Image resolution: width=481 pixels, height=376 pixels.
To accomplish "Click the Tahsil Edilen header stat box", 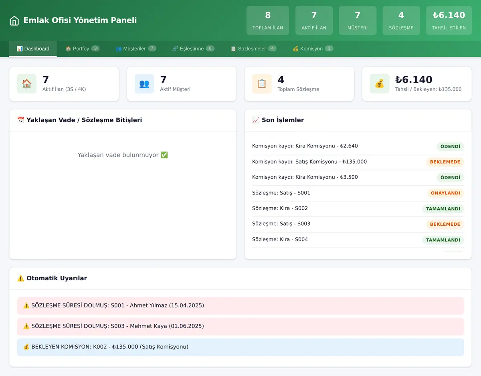I will pyautogui.click(x=449, y=20).
